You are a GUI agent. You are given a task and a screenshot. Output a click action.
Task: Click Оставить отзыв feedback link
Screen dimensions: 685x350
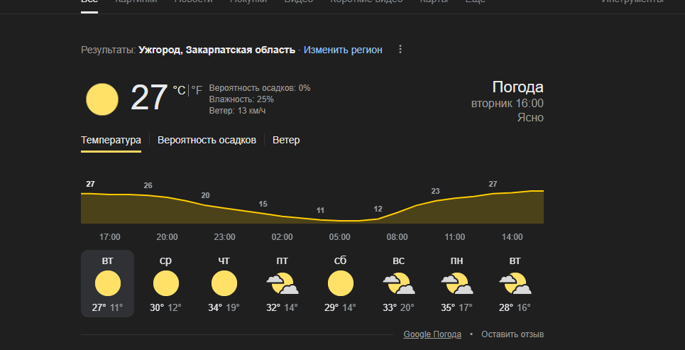(513, 334)
